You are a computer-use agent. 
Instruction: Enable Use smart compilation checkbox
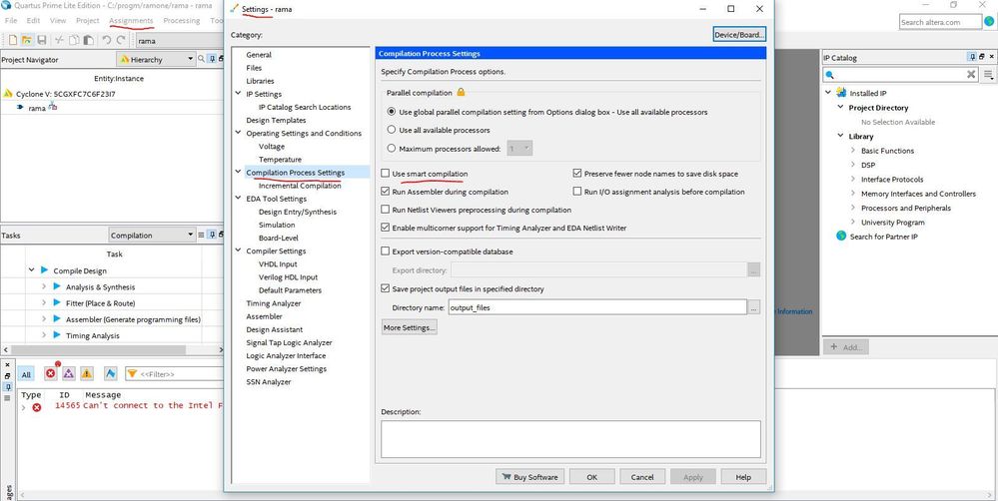385,174
